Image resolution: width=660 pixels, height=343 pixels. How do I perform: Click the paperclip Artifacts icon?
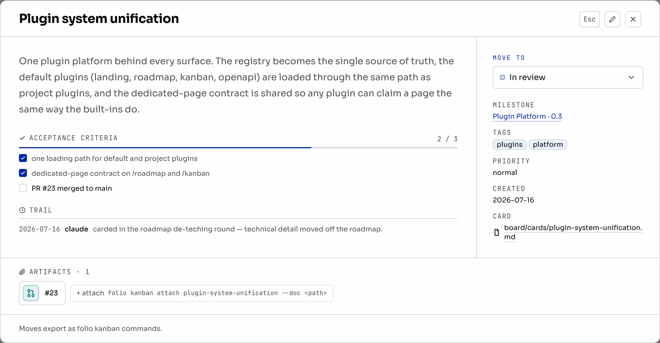[22, 272]
